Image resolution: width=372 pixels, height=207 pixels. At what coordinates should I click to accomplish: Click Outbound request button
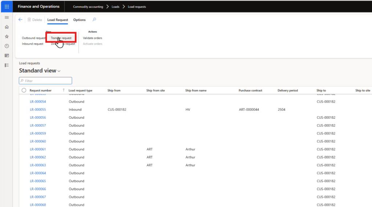pyautogui.click(x=33, y=38)
